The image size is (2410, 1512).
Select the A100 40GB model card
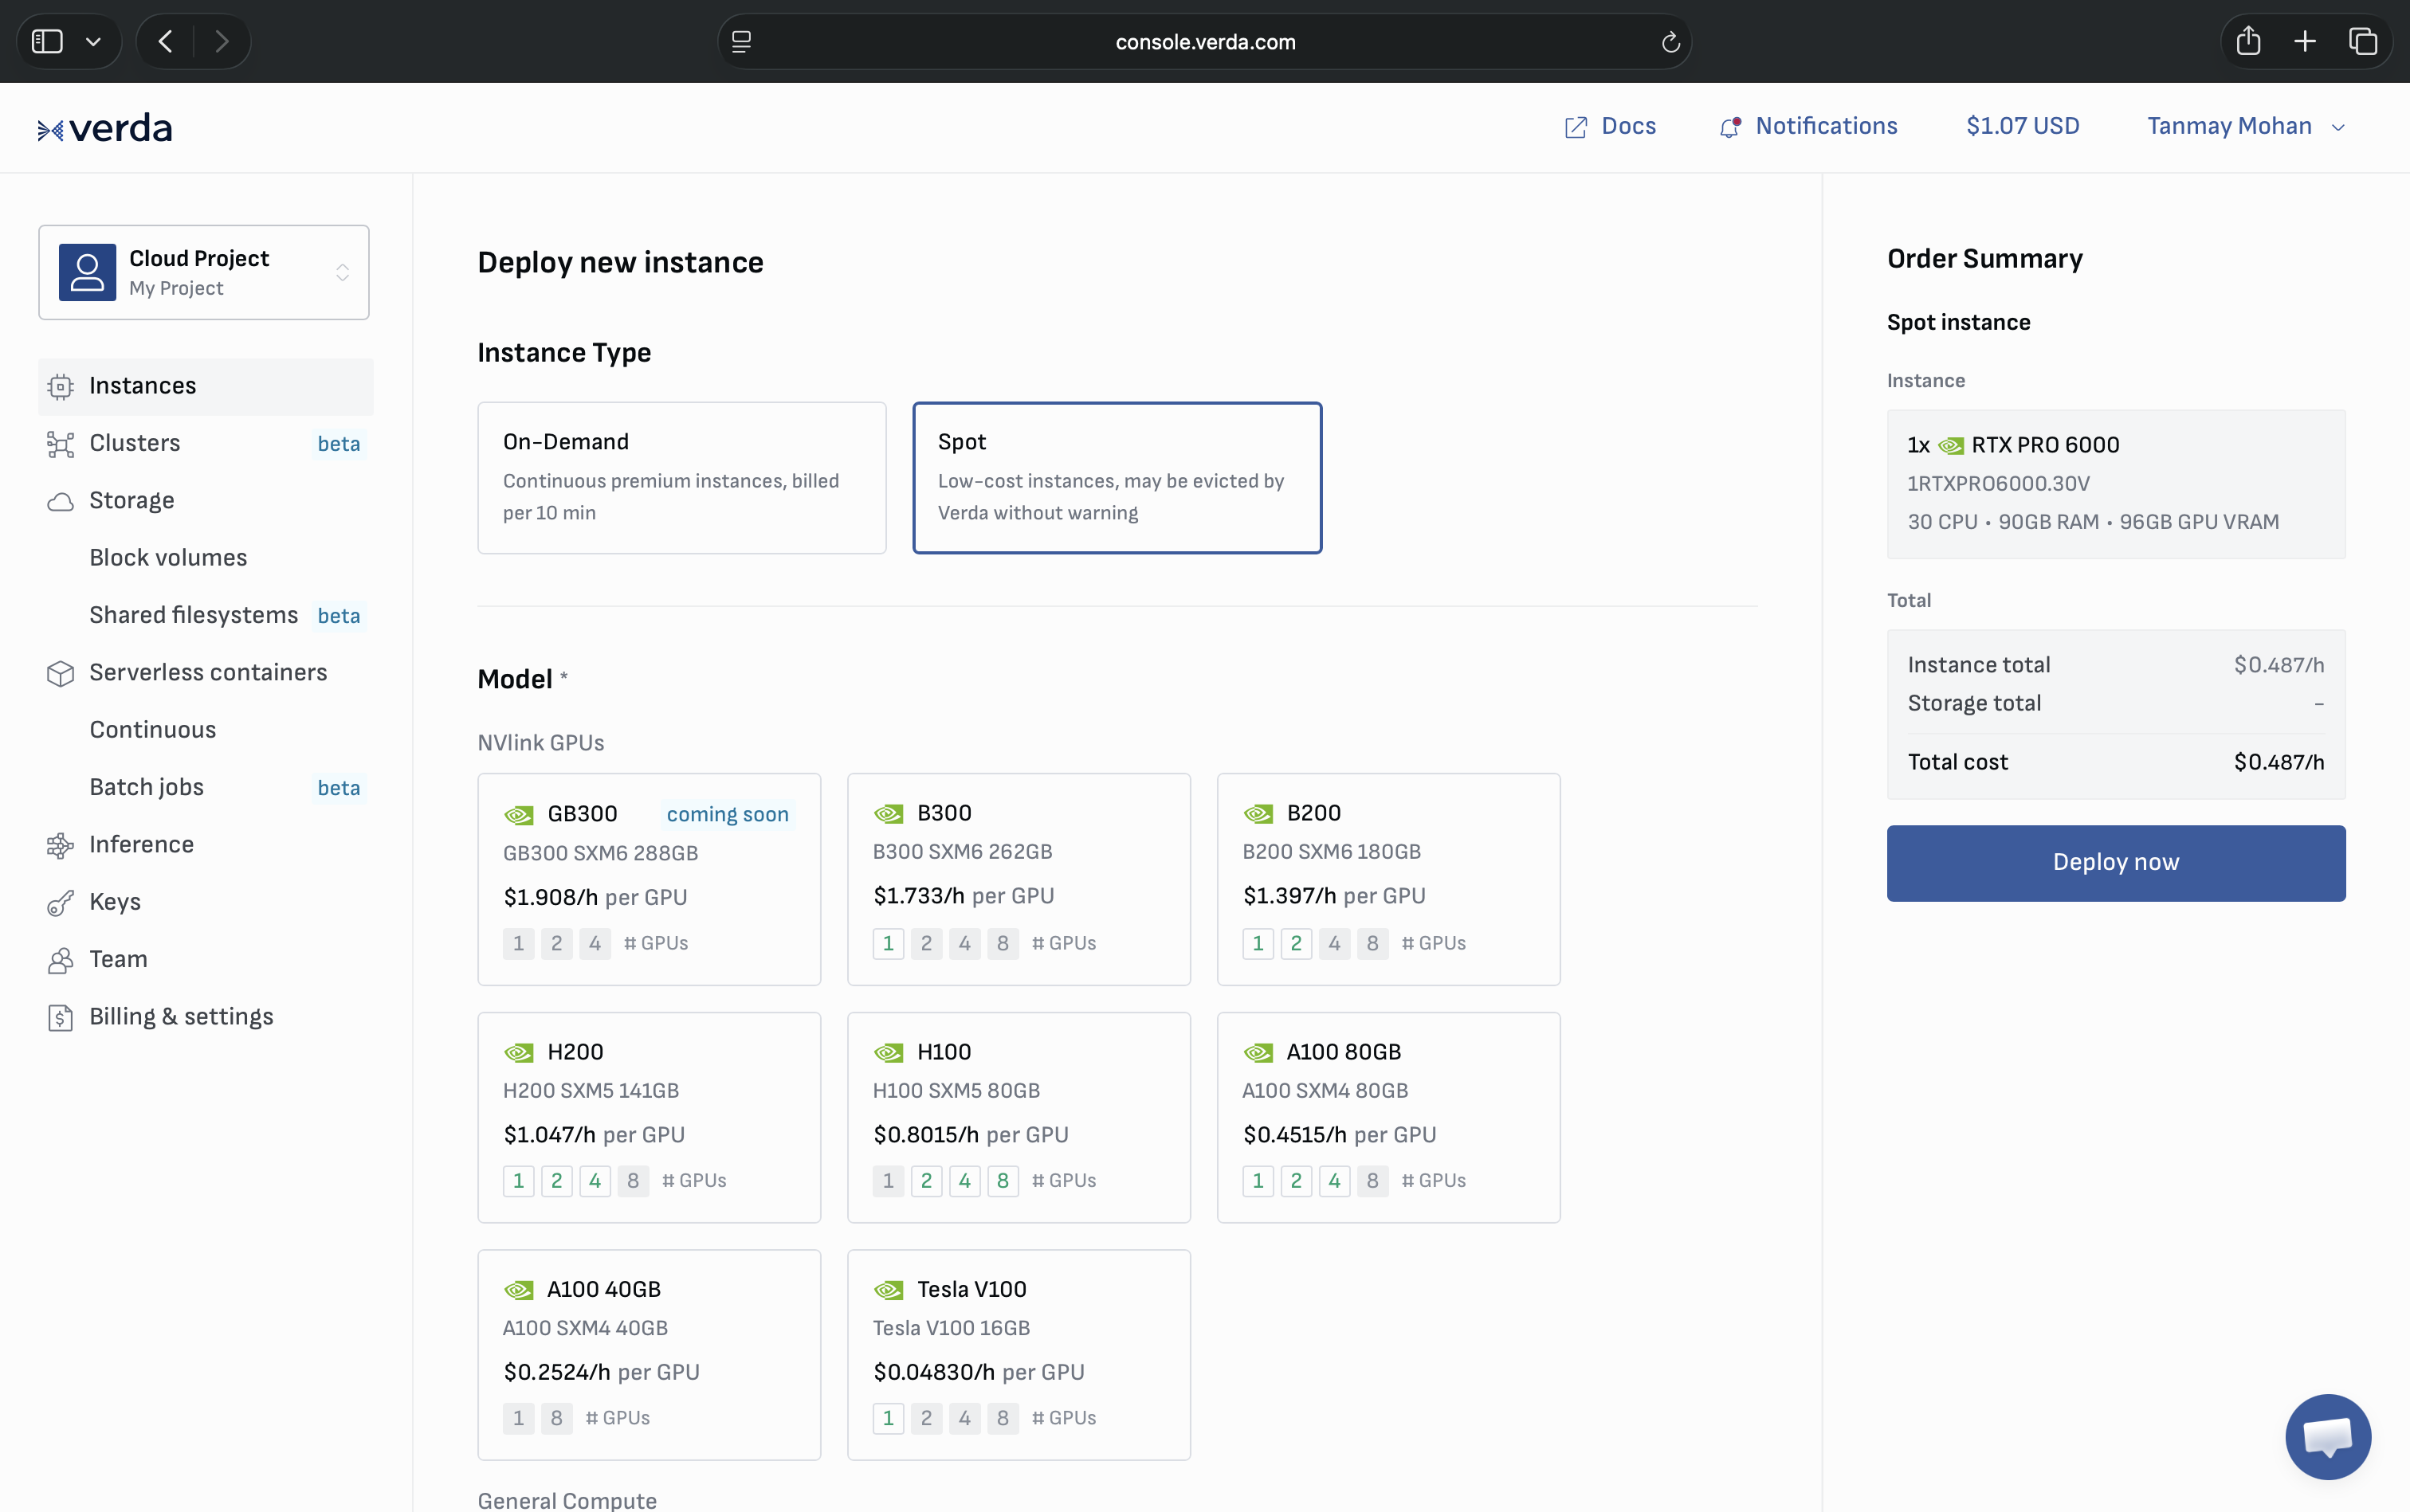650,1355
